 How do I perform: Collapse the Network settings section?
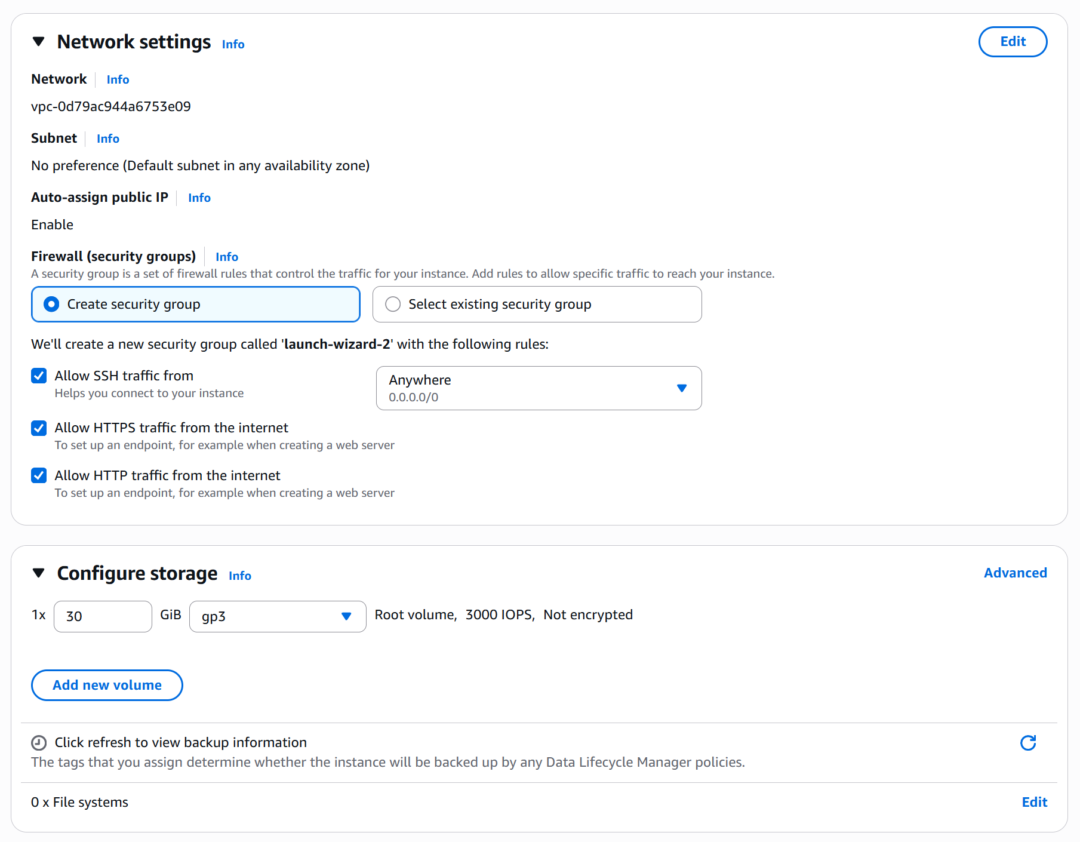pos(39,42)
